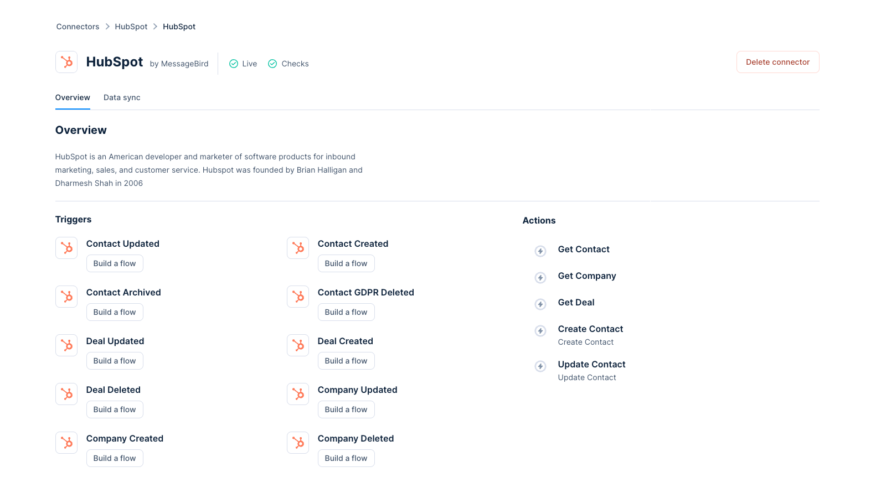Open the middle HubSpot breadcrumb link
Screen dimensions: 886x498
click(x=131, y=27)
